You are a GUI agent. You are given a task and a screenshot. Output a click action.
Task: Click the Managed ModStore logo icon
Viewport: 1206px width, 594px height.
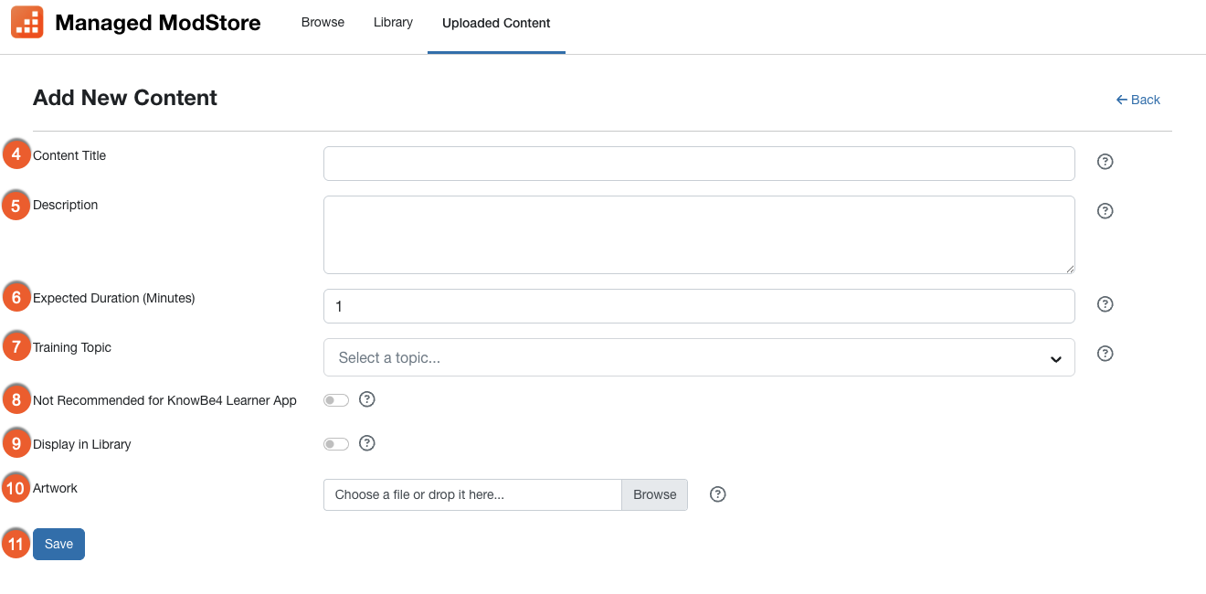click(x=26, y=21)
